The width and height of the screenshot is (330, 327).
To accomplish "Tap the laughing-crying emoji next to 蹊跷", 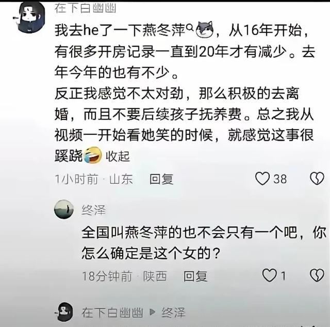I will coord(93,156).
